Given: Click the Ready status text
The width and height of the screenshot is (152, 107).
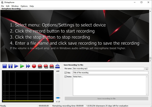Looking at the screenshot, I should click(3, 106).
